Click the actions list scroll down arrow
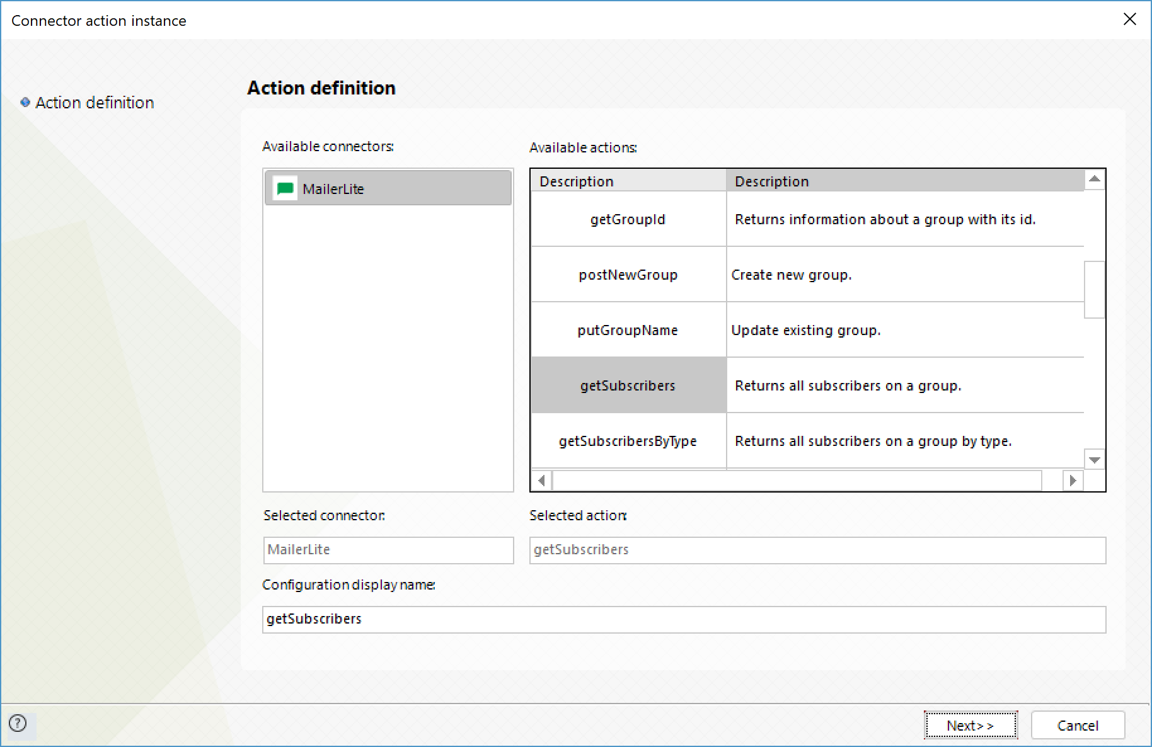This screenshot has height=747, width=1152. pos(1095,460)
